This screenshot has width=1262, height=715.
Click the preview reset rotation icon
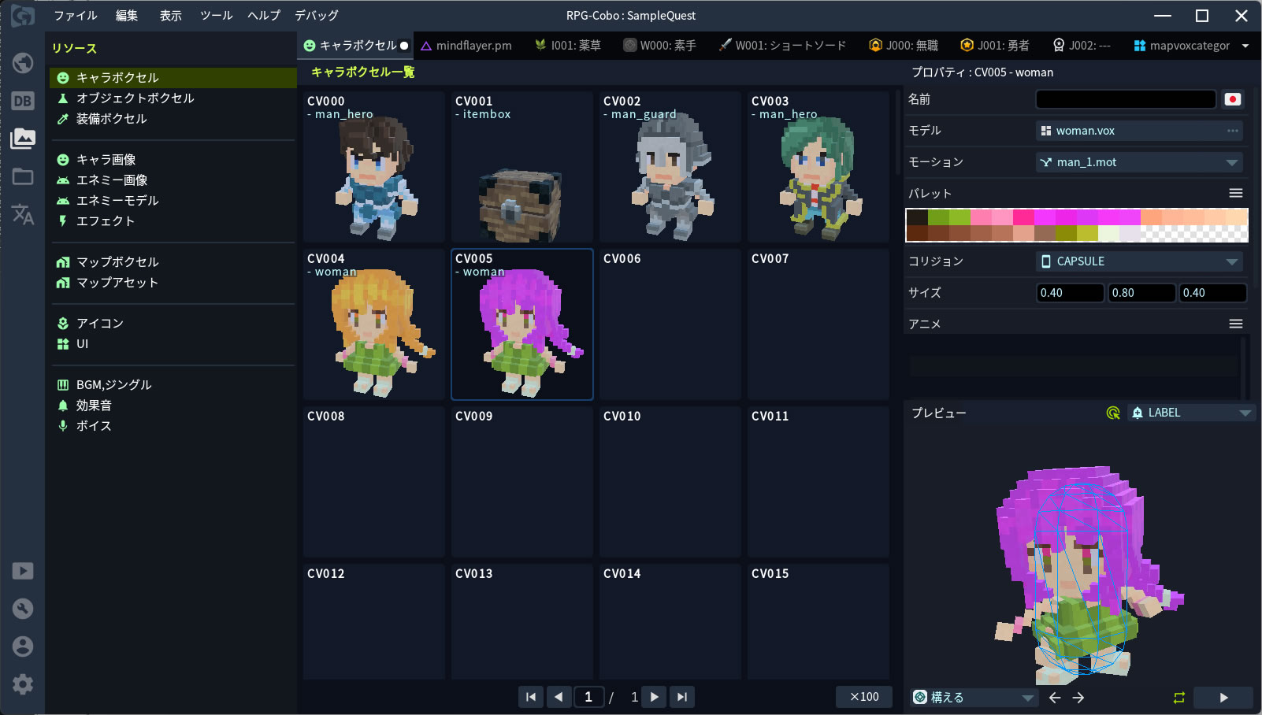(1112, 413)
